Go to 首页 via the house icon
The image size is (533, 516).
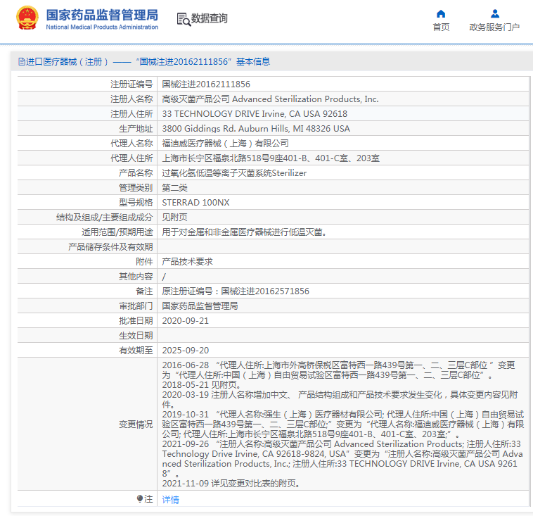pyautogui.click(x=441, y=13)
